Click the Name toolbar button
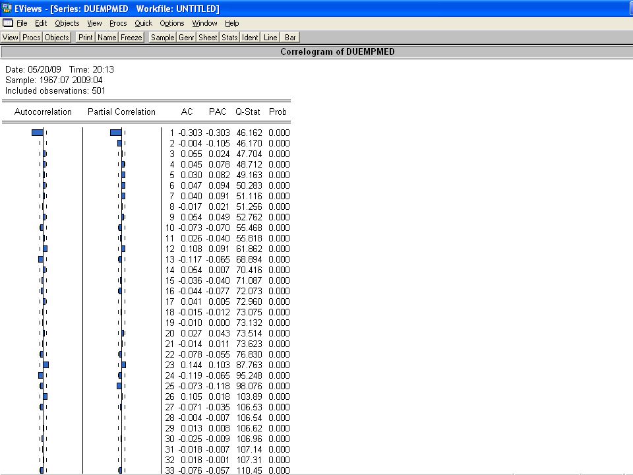The height and width of the screenshot is (475, 633). point(107,38)
